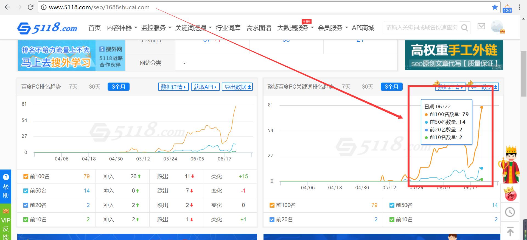Click the green 前10名 data point on right chart
527x240 pixels.
point(482,179)
